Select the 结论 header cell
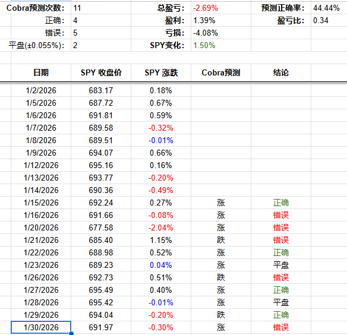The width and height of the screenshot is (347, 335). click(x=281, y=72)
